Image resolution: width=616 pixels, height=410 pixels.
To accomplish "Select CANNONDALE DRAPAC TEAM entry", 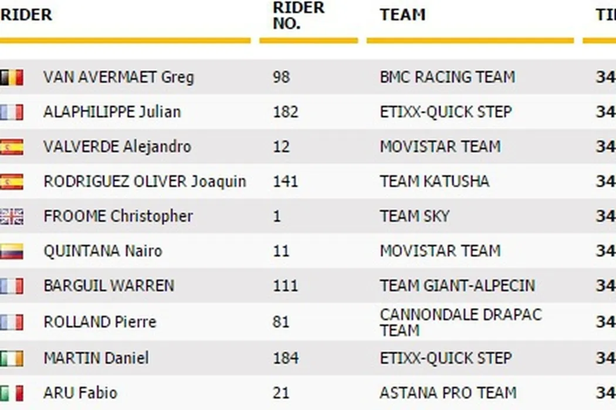I will [461, 322].
